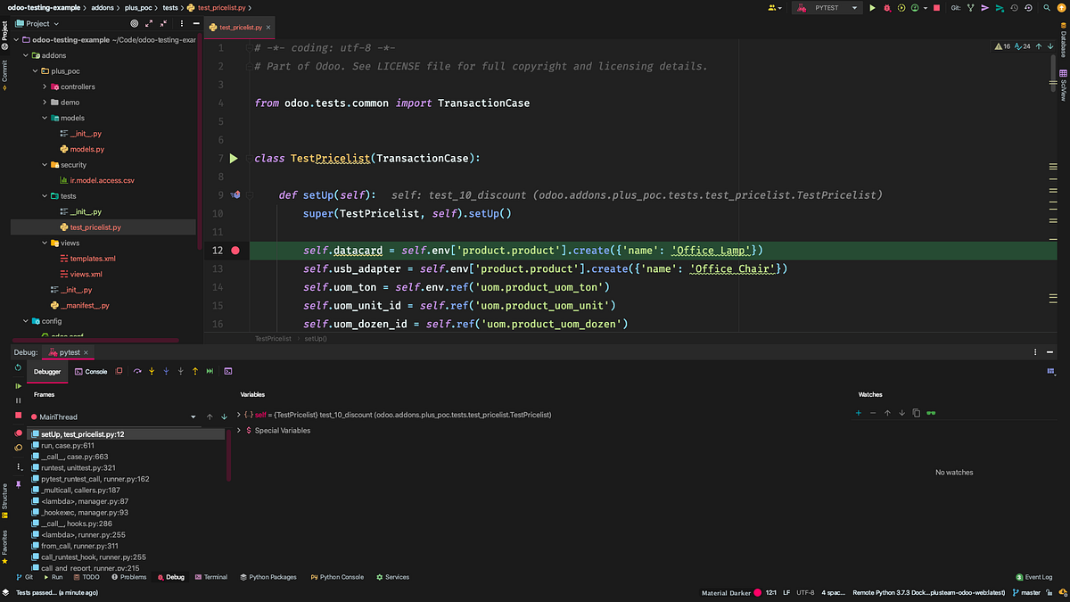
Task: Click the Git rollback icon
Action: [x=1028, y=8]
